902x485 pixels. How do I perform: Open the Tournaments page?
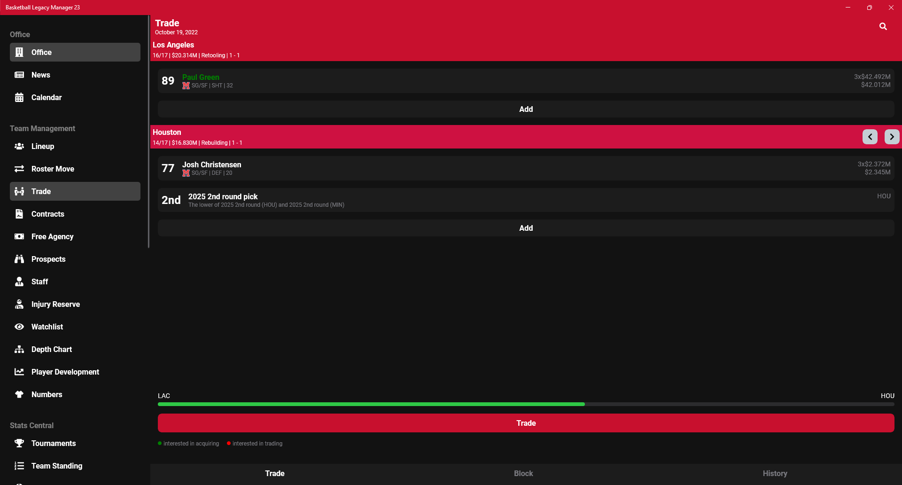[x=75, y=443]
